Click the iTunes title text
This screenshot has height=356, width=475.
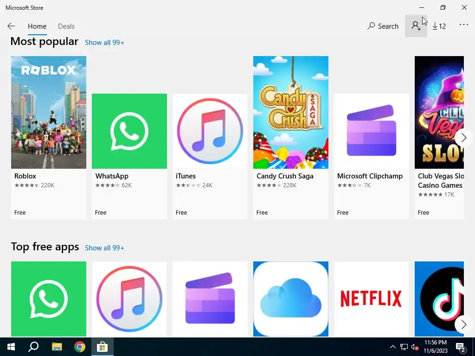point(186,176)
